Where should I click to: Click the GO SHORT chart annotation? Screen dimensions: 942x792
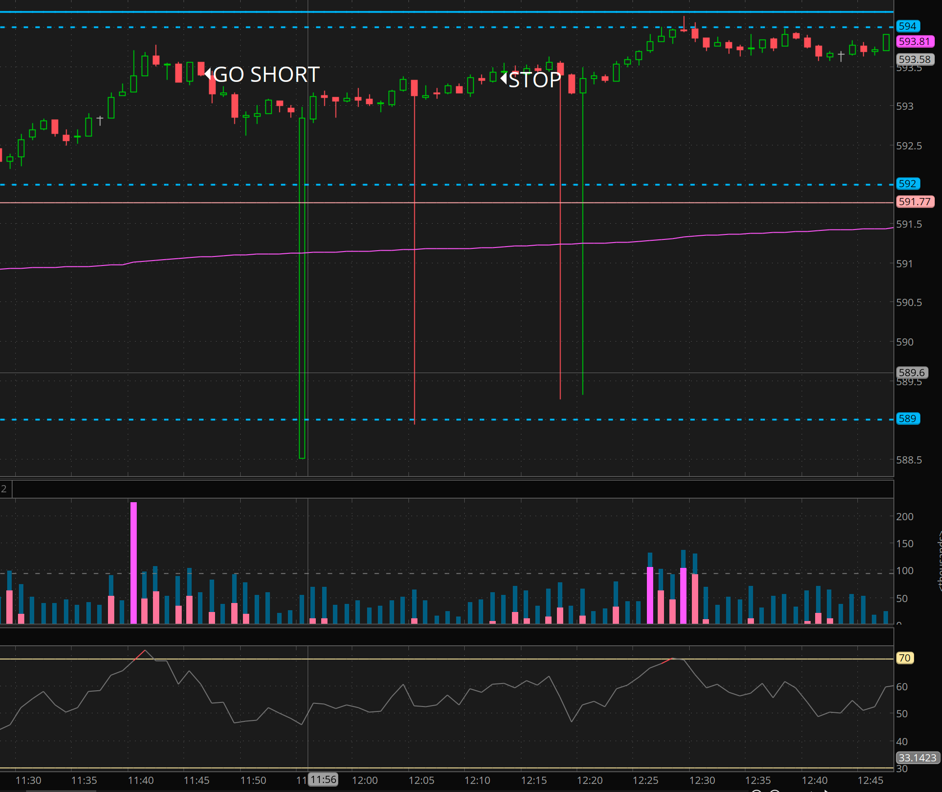pos(266,75)
